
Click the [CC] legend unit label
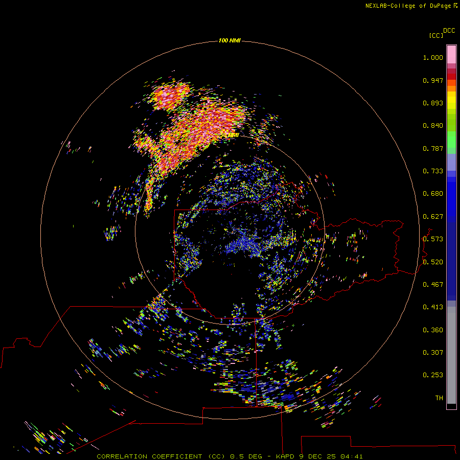pos(436,35)
